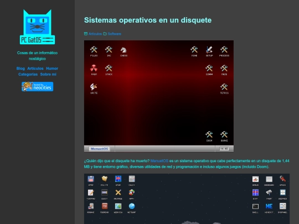The height and width of the screenshot is (224, 299).
Task: Click the QUAKE icon in the MenuetOS image
Action: (x=224, y=136)
